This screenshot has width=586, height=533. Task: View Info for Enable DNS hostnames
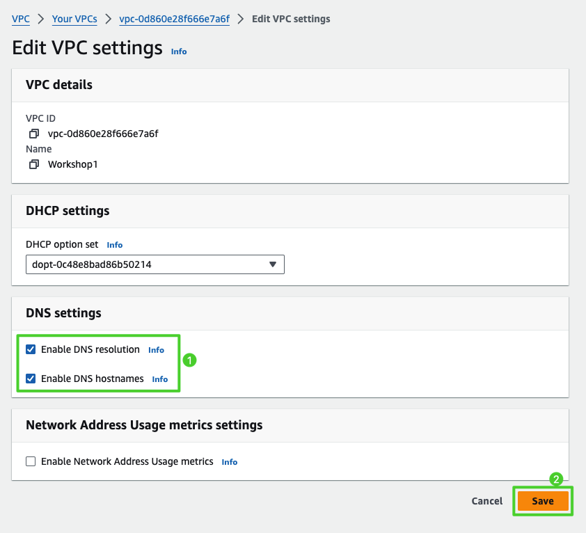point(159,379)
